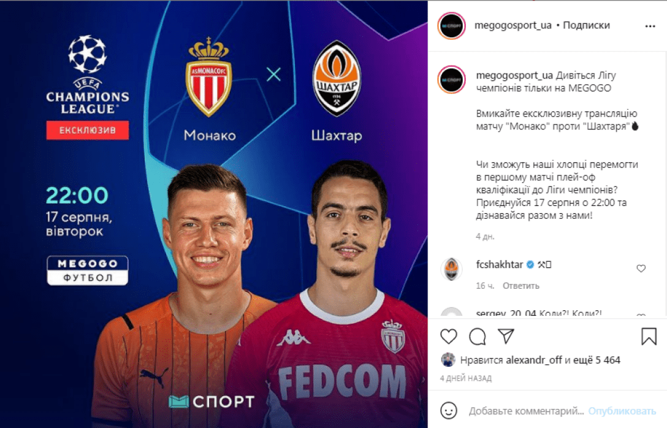Open fcshakhtar username link in comments

tap(500, 264)
